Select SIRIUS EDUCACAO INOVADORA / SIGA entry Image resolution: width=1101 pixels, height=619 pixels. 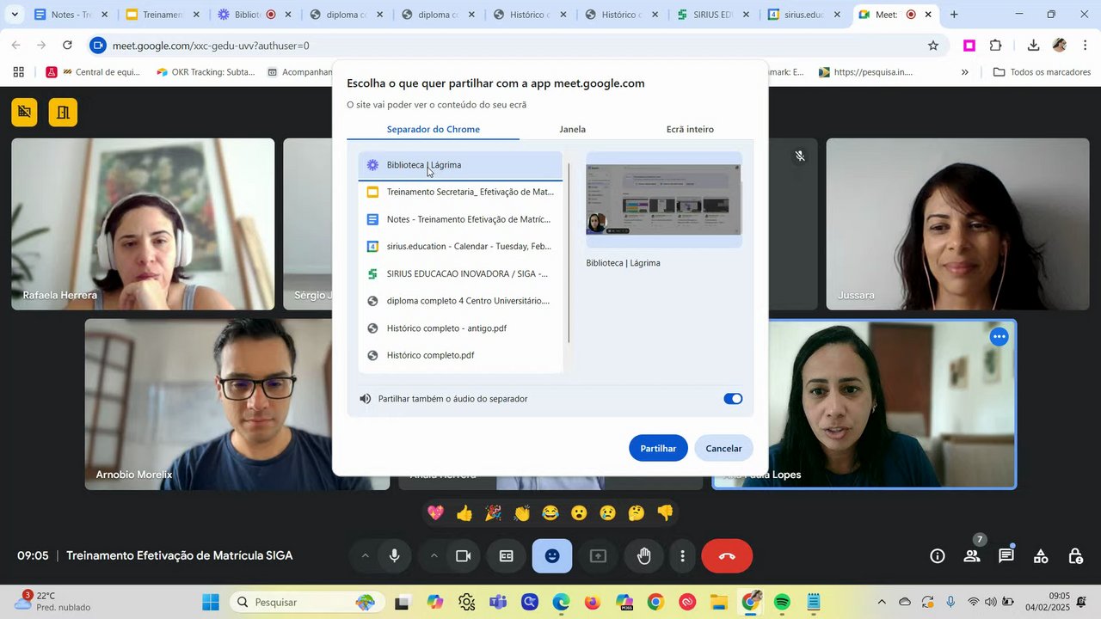[x=460, y=273]
